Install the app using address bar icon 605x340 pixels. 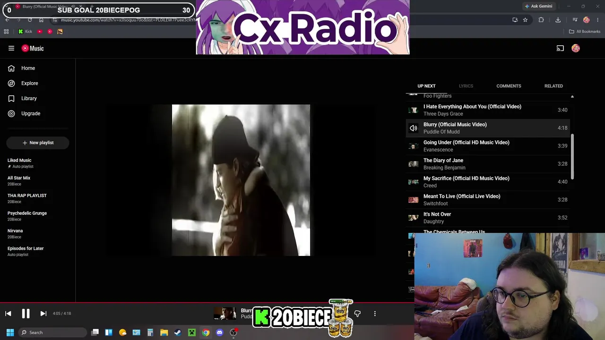(515, 20)
